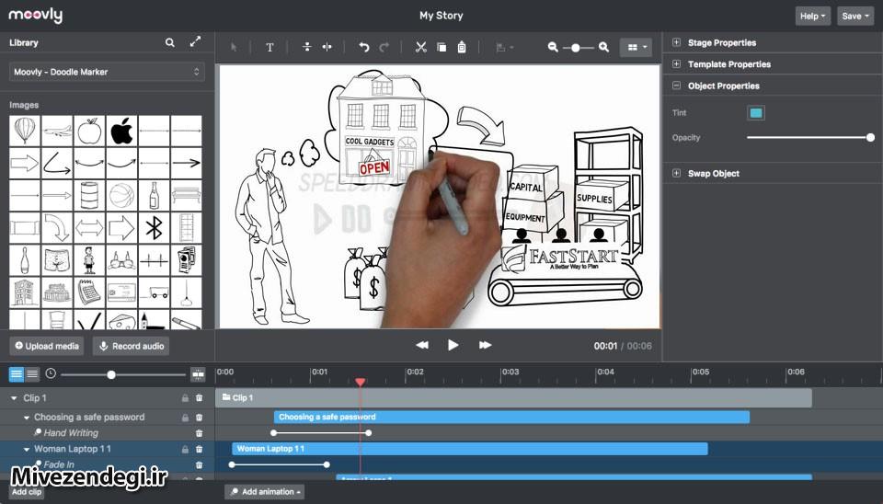The image size is (883, 504).
Task: Delete the Hand Writing animation with trash icon
Action: [199, 432]
